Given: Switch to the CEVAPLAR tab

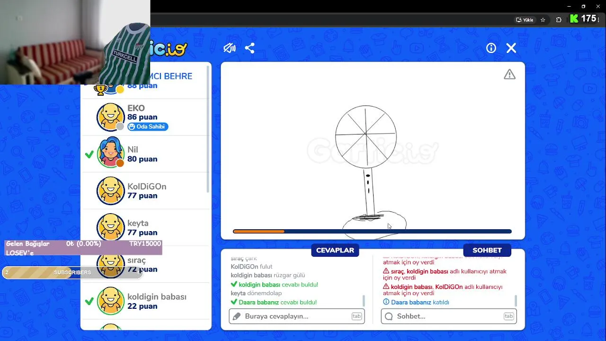Looking at the screenshot, I should point(335,250).
